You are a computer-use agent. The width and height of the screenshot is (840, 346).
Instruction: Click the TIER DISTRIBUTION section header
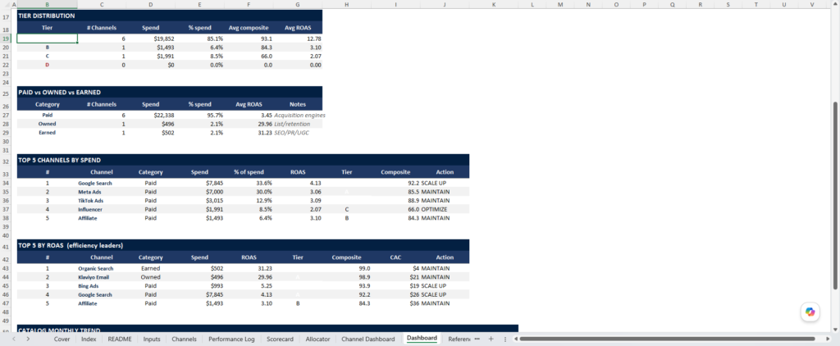click(170, 16)
